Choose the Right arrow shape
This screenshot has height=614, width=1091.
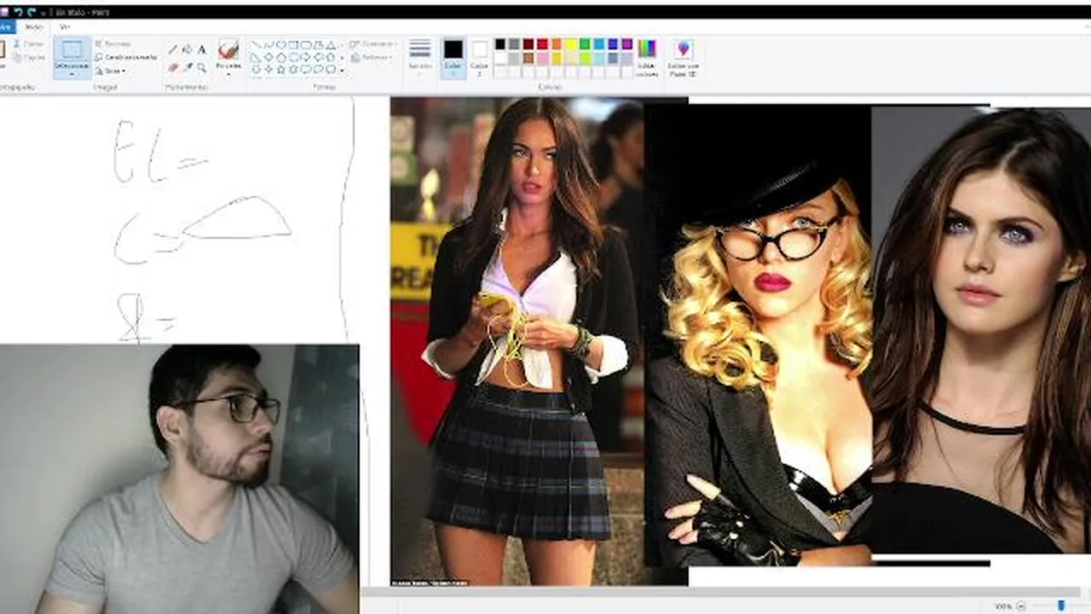coord(306,57)
